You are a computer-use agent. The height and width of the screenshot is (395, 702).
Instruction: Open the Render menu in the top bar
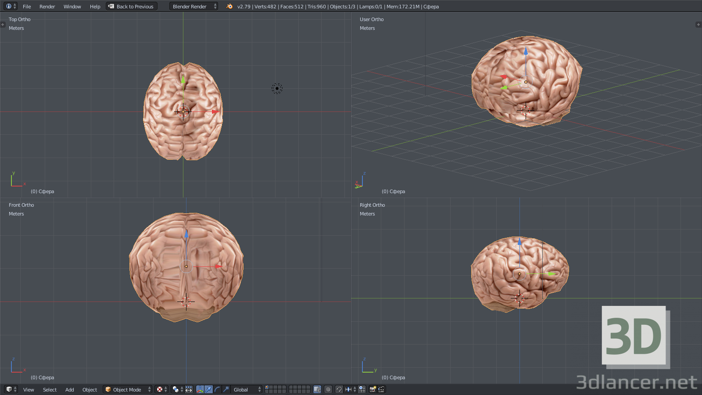[x=47, y=6]
